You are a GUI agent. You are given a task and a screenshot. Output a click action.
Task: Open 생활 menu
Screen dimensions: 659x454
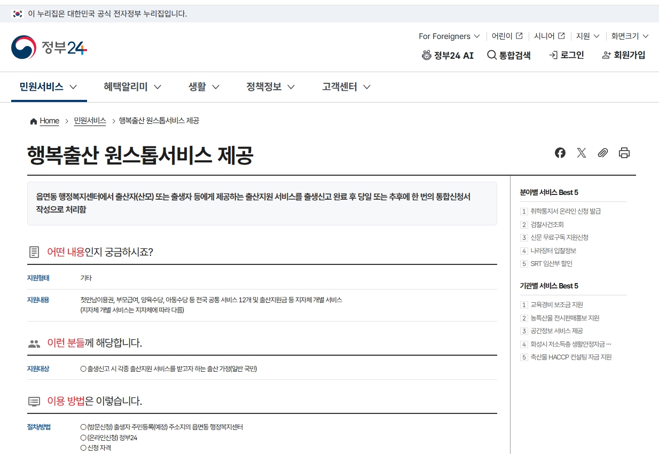click(204, 87)
